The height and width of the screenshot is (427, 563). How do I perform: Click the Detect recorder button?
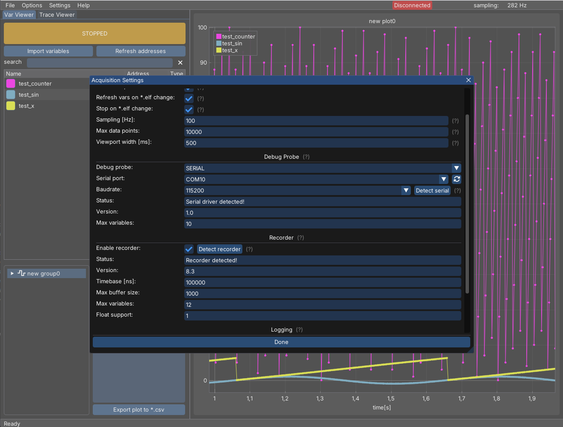tap(219, 249)
